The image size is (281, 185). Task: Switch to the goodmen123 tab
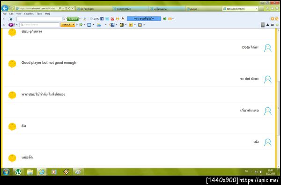pos(130,9)
